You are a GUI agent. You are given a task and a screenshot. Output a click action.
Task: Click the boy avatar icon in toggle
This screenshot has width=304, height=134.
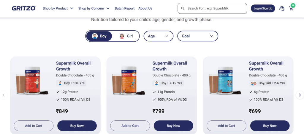coord(95,36)
